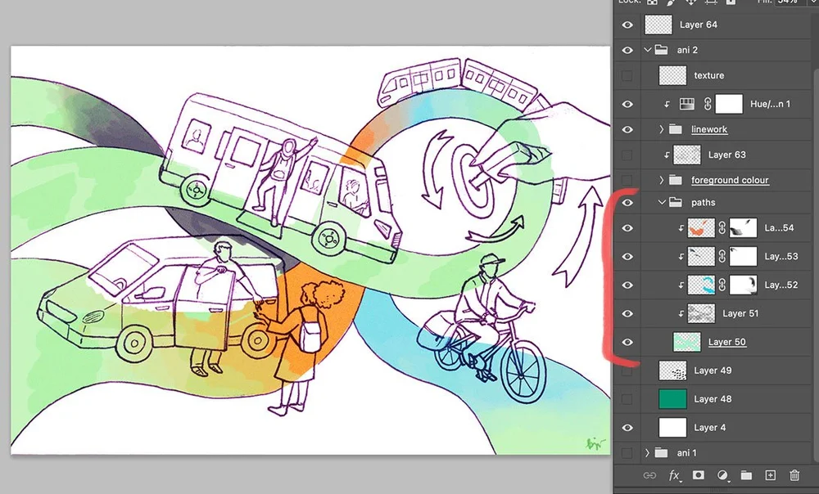819x494 pixels.
Task: Add a layer mask
Action: (x=697, y=475)
